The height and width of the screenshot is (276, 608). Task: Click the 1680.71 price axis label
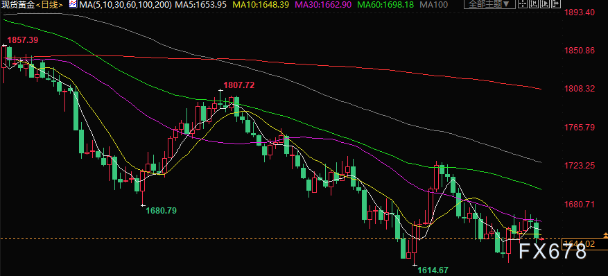point(579,204)
